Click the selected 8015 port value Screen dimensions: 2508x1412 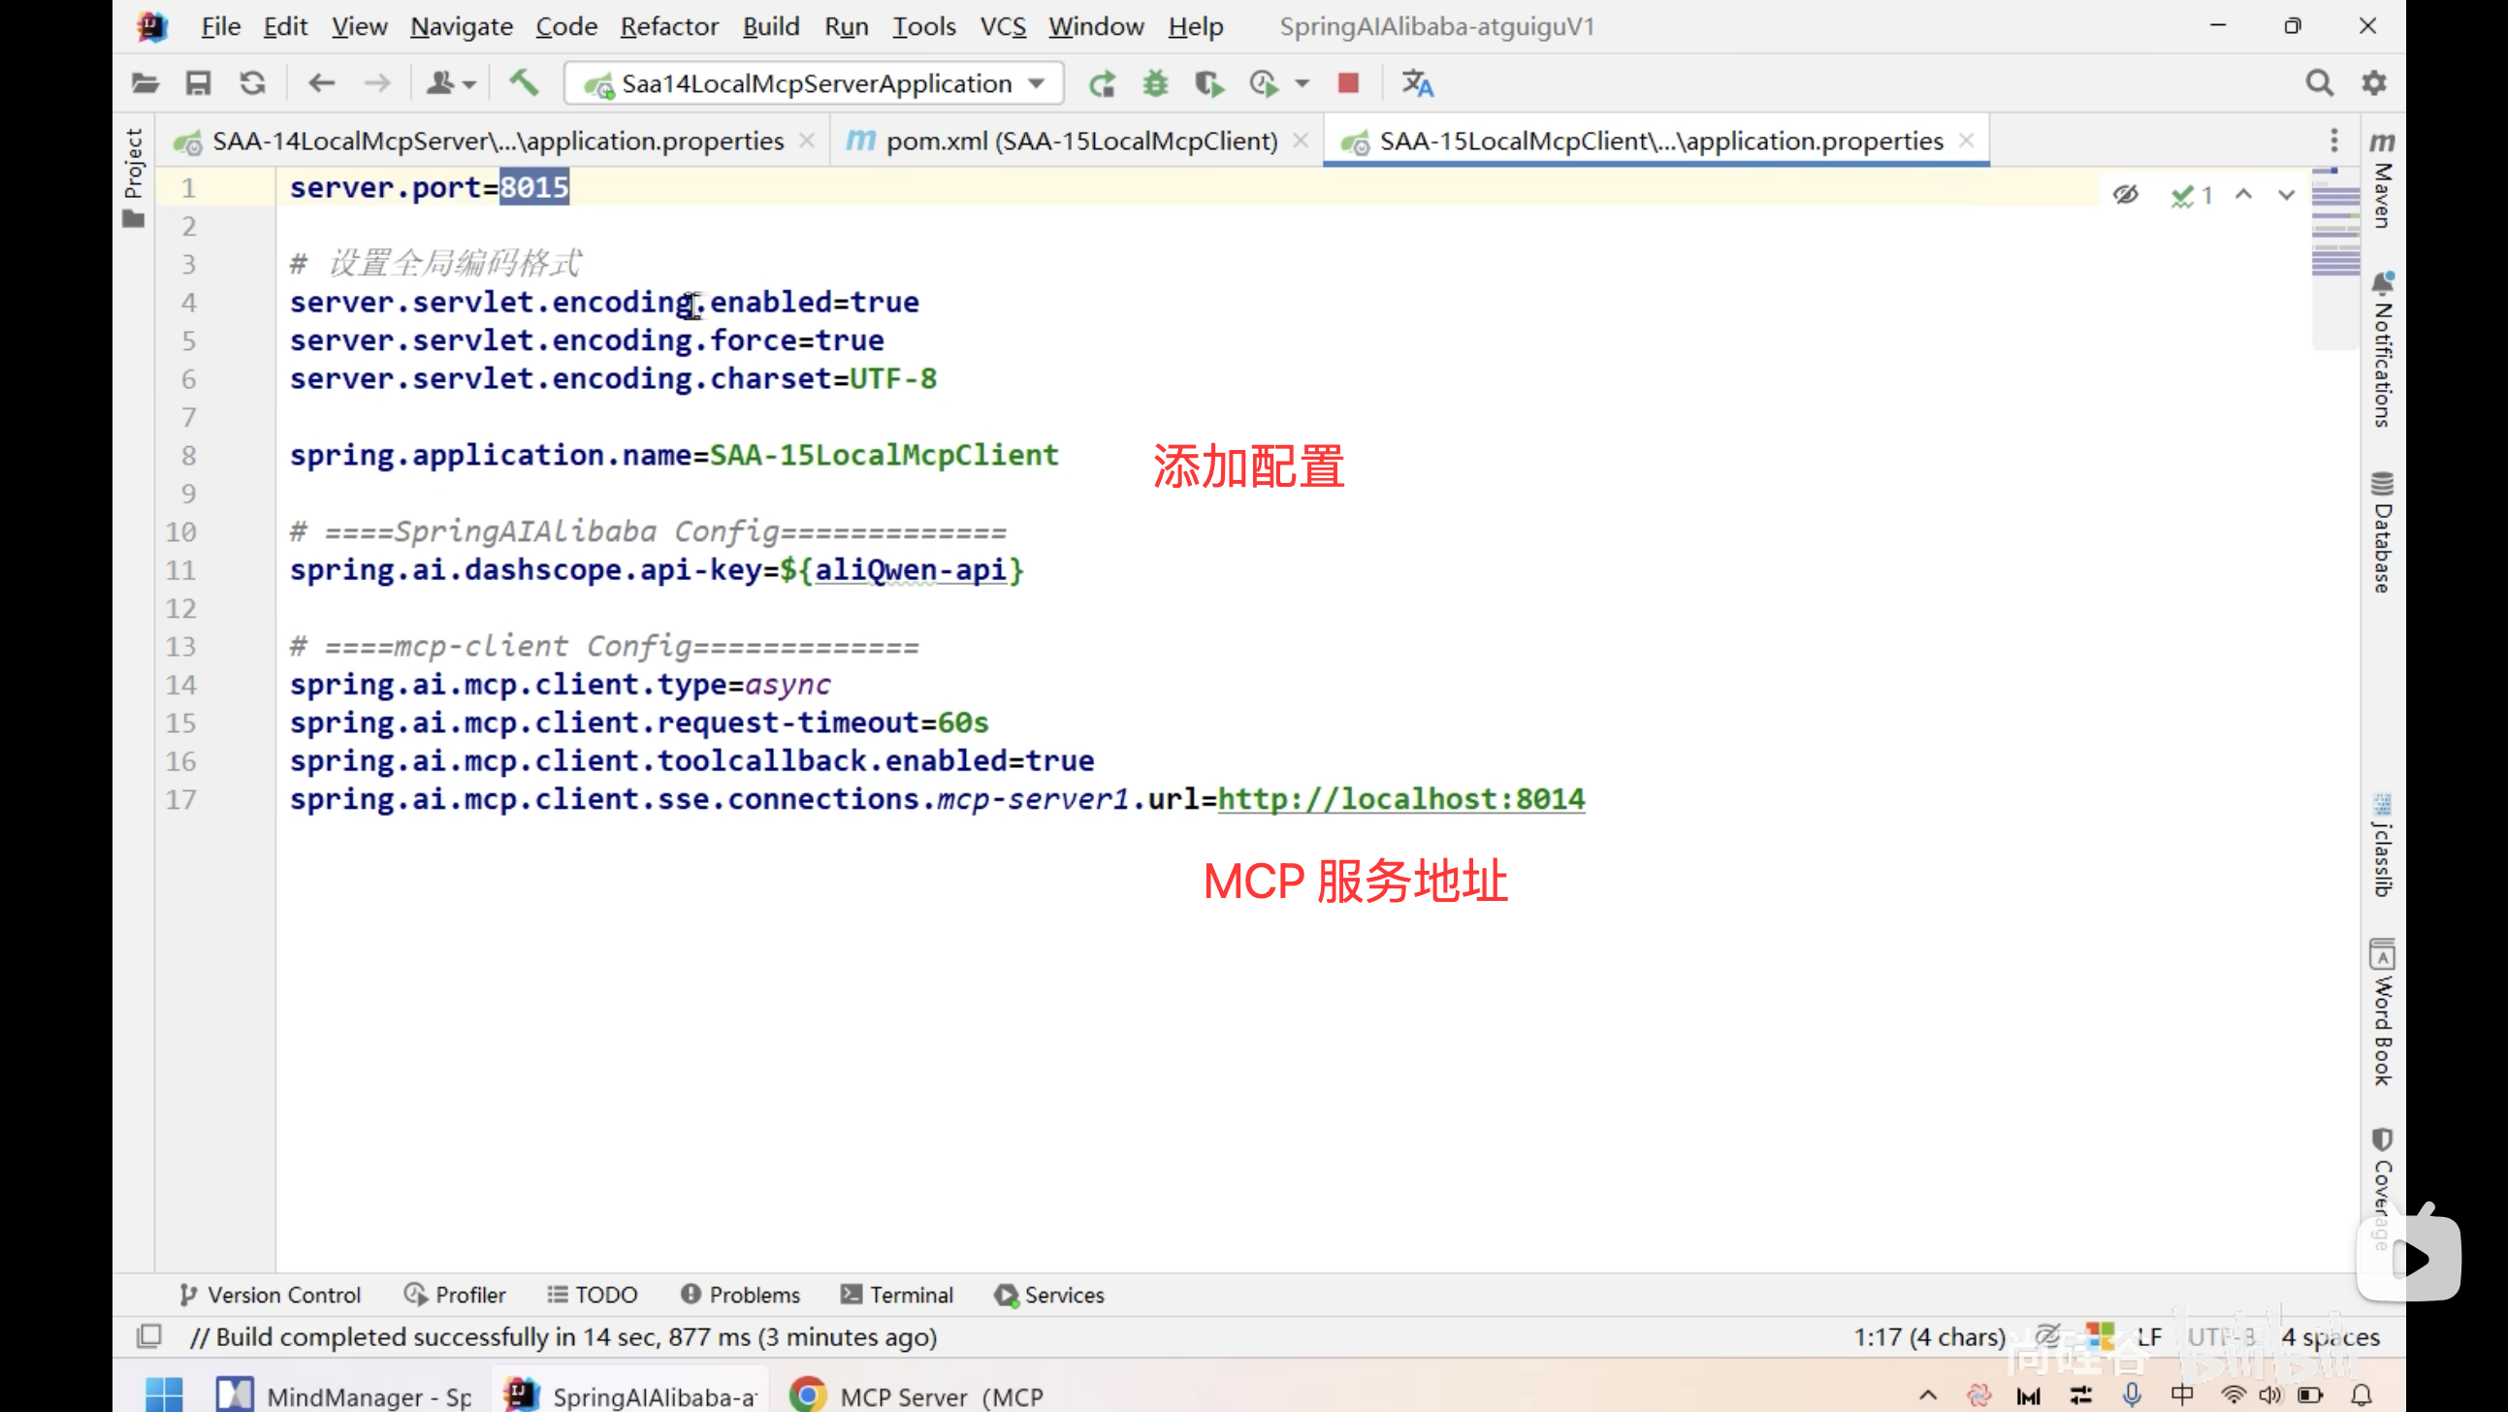click(533, 187)
